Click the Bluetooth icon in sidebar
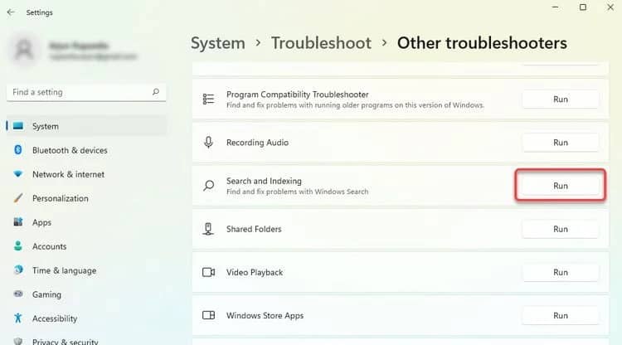Screen dimensions: 622x345 [x=18, y=150]
